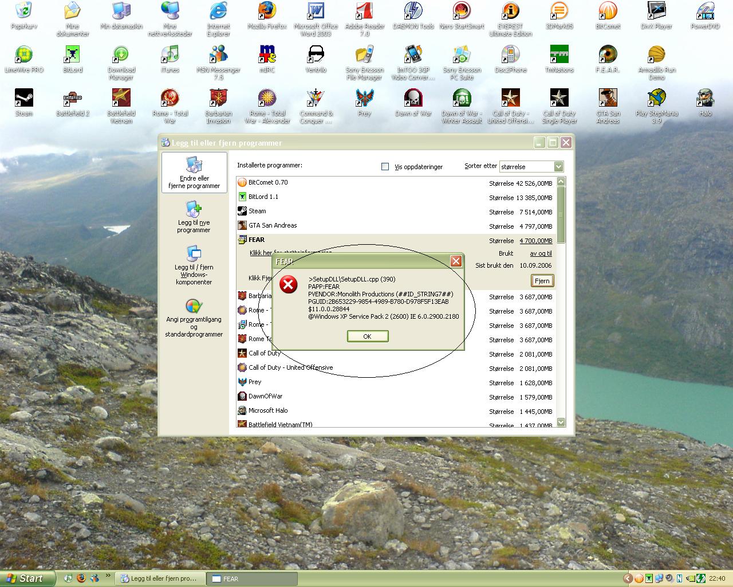Viewport: 733px width, 587px height.
Task: Open the Papirkurv recycle bin icon
Action: [24, 16]
